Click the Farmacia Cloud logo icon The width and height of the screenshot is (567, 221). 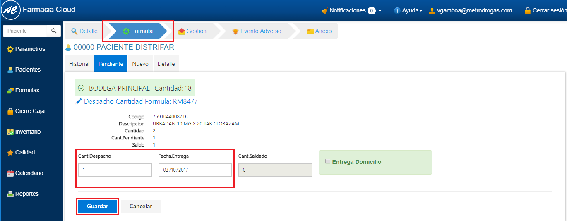point(11,10)
